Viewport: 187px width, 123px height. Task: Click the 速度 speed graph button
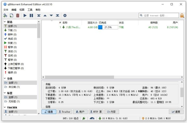[x=176, y=112]
